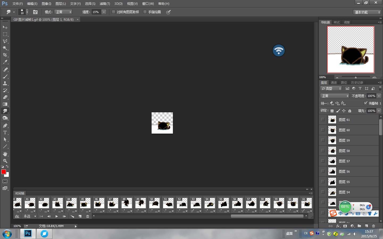
Task: Show layer 图层 59 visibility
Action: 323,140
